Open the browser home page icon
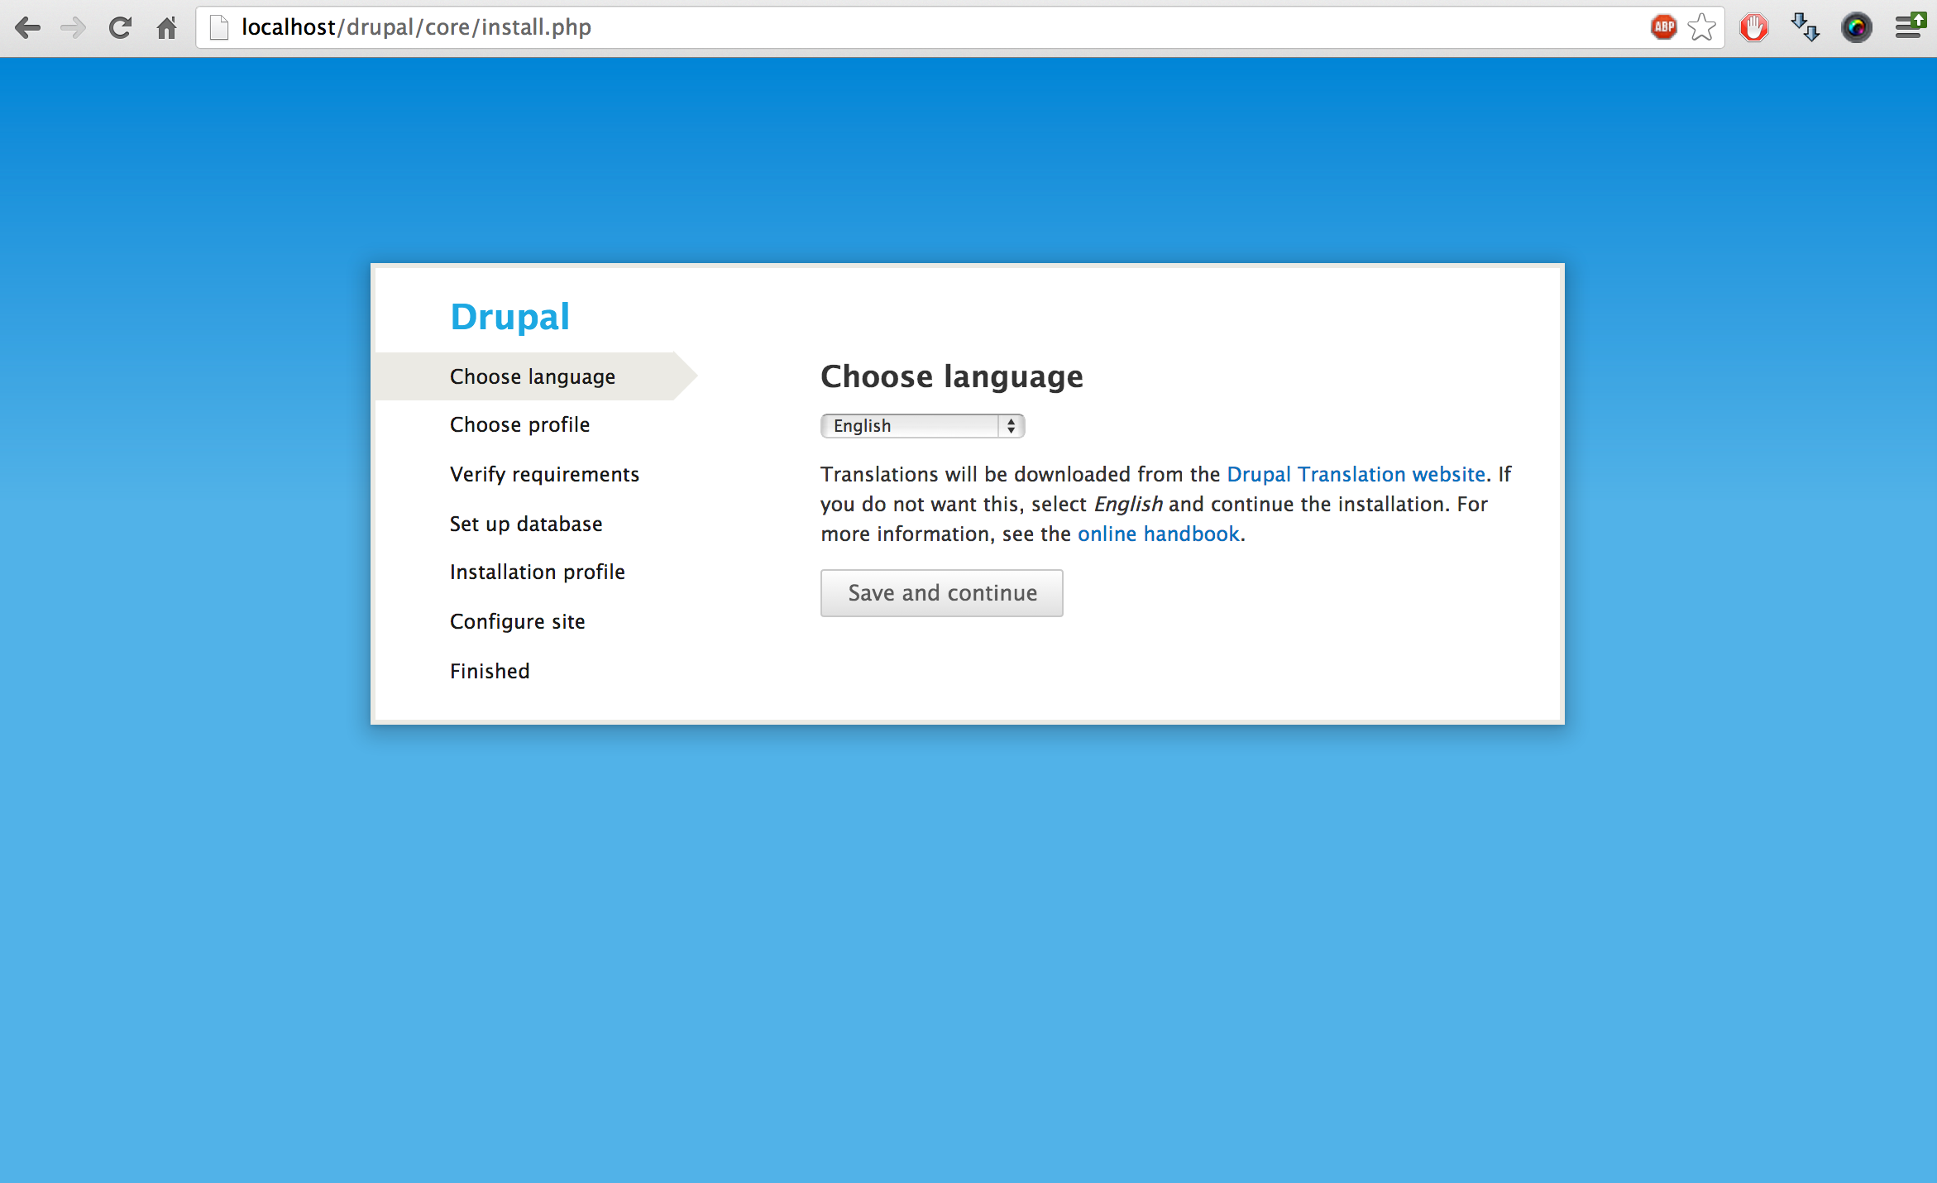This screenshot has width=1937, height=1183. [167, 28]
